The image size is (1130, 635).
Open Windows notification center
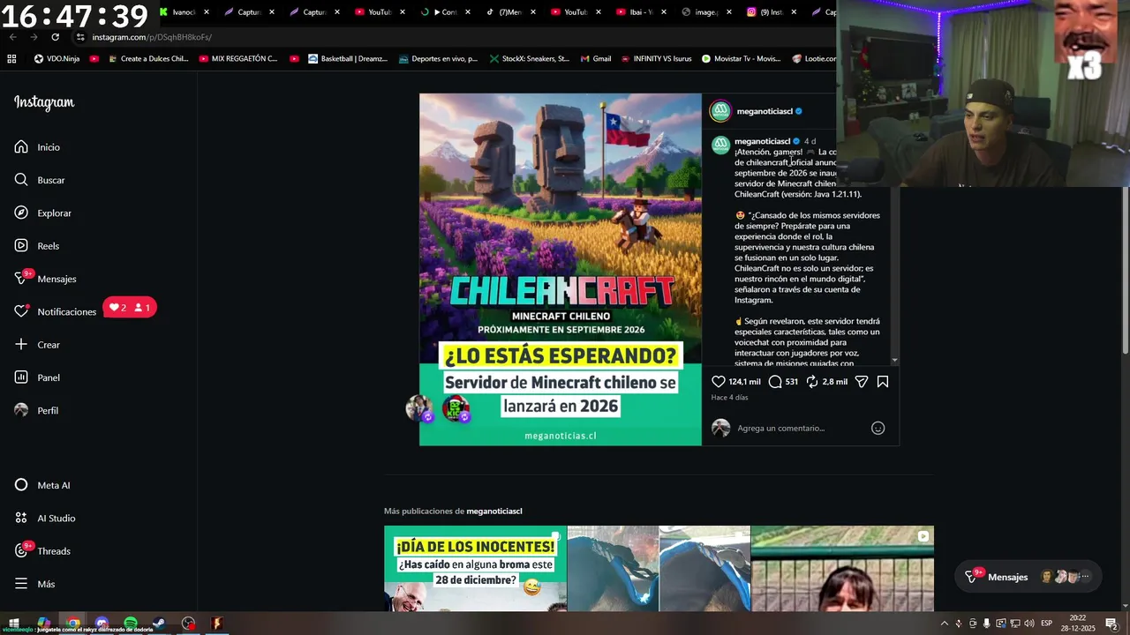click(x=1111, y=624)
